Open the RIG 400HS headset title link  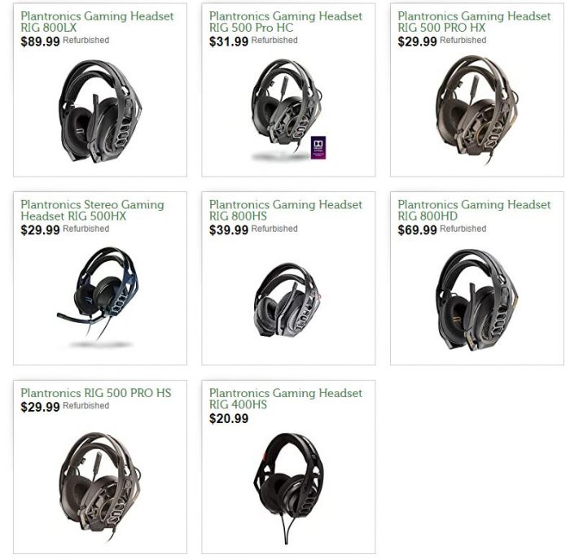[x=286, y=399]
